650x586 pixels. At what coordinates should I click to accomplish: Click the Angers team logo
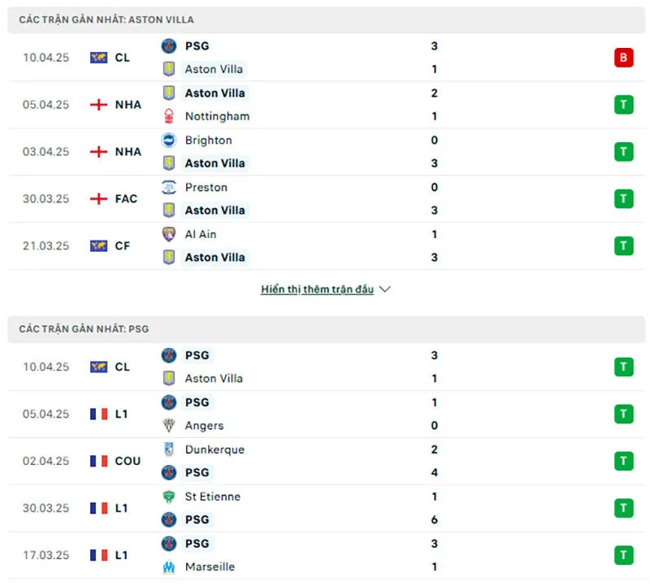pyautogui.click(x=169, y=425)
